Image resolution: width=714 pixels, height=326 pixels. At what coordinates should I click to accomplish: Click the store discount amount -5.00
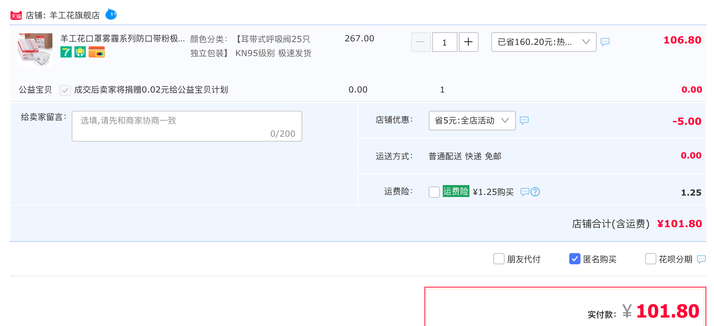[687, 121]
